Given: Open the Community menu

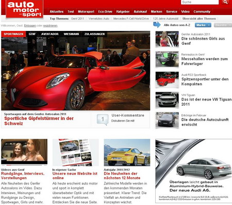Looking at the screenshot, I should tap(202, 12).
